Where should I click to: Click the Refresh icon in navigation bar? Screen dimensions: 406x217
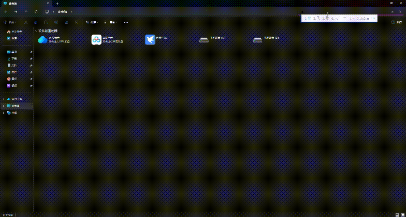[x=36, y=11]
